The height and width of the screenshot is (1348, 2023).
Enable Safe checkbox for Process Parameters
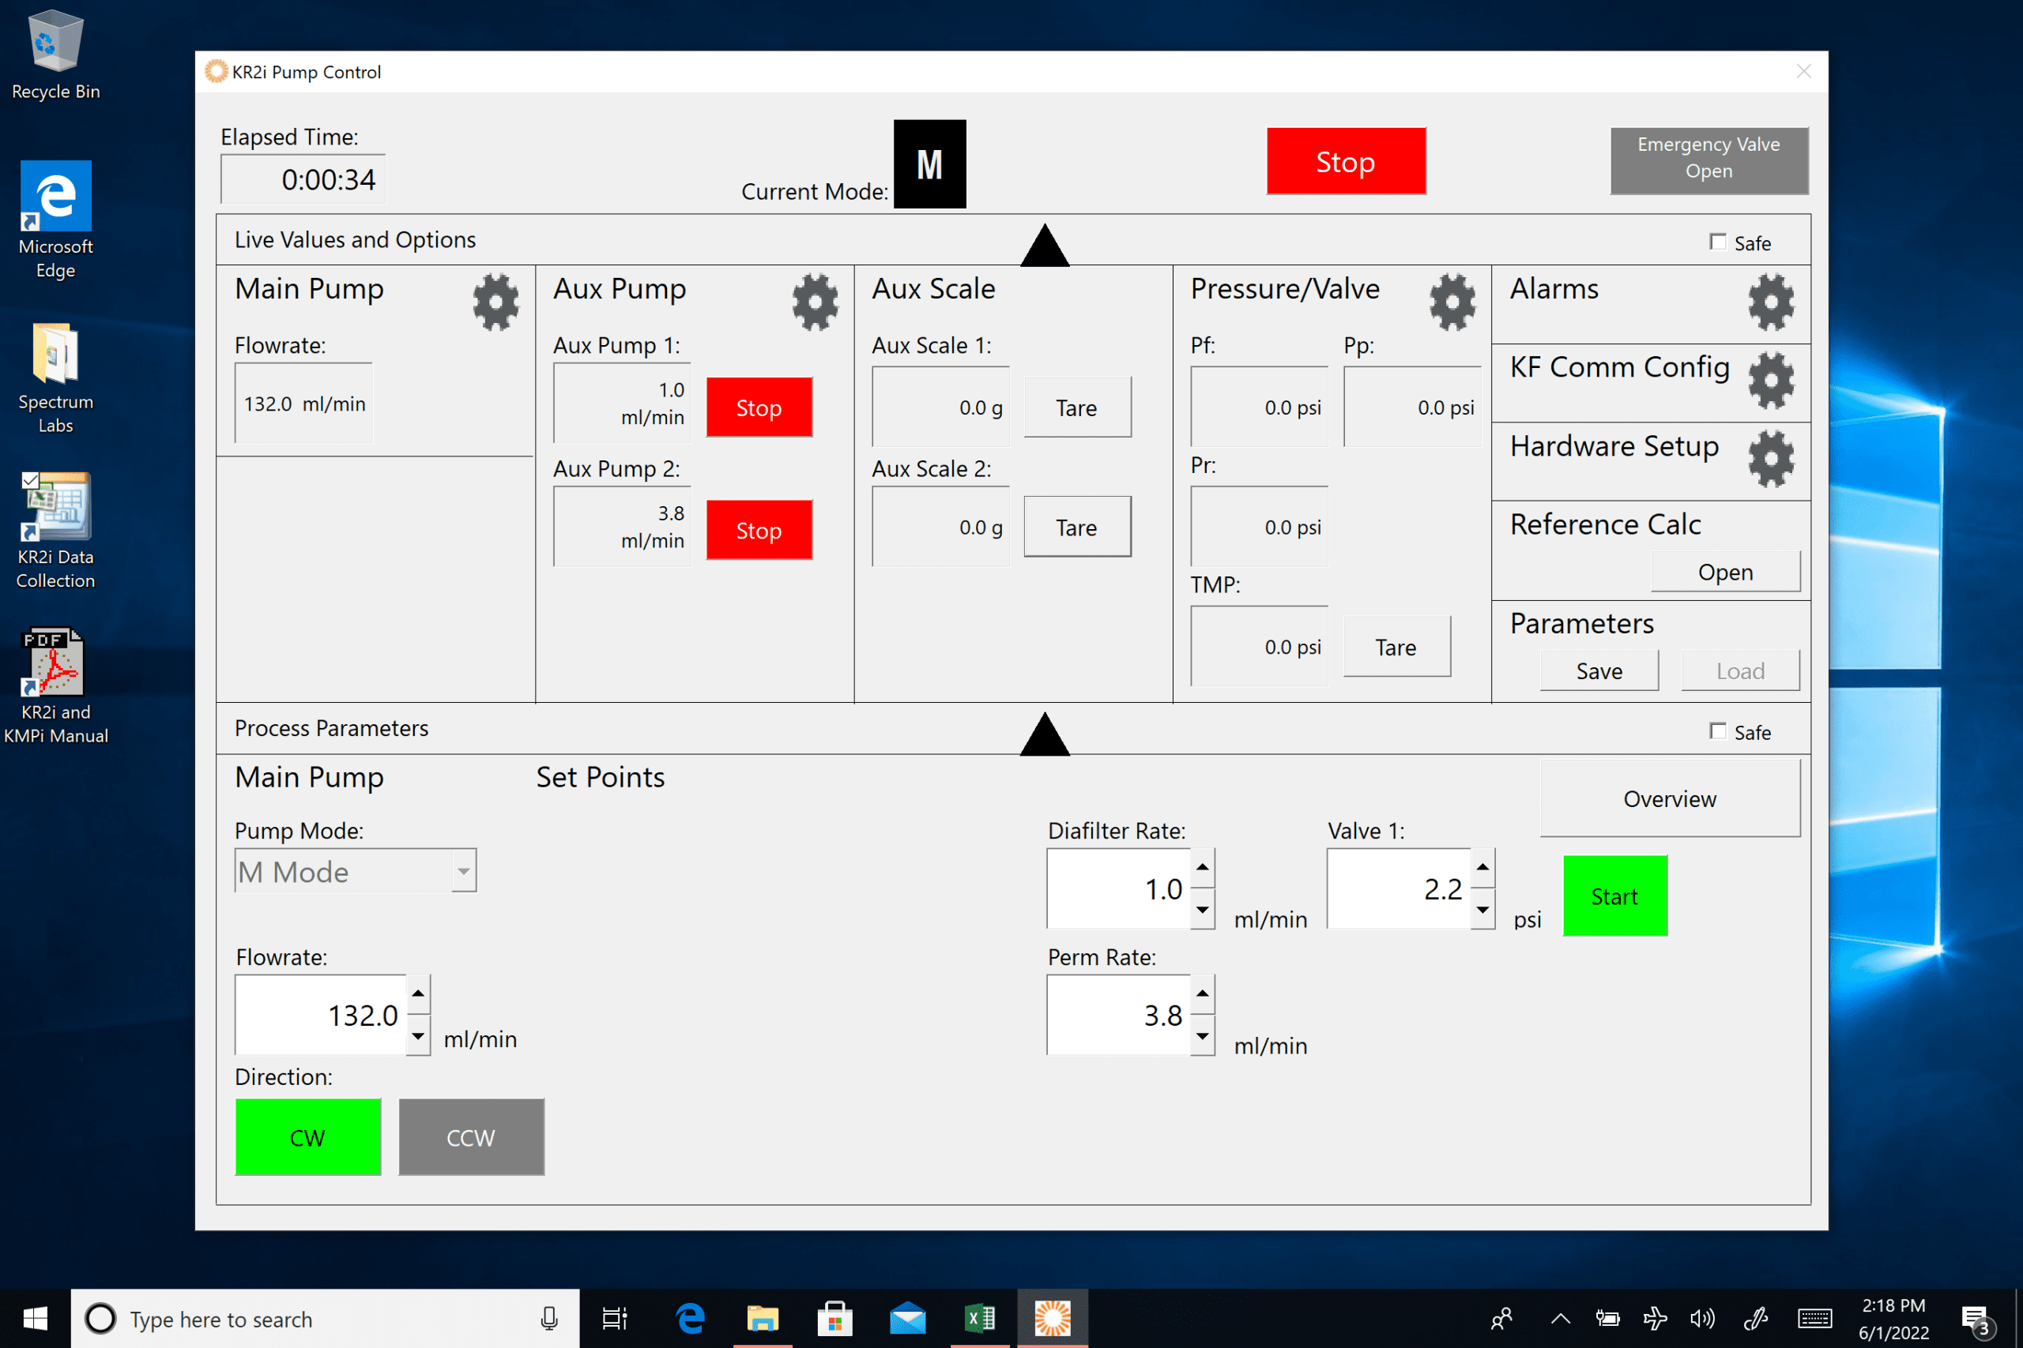(1718, 730)
